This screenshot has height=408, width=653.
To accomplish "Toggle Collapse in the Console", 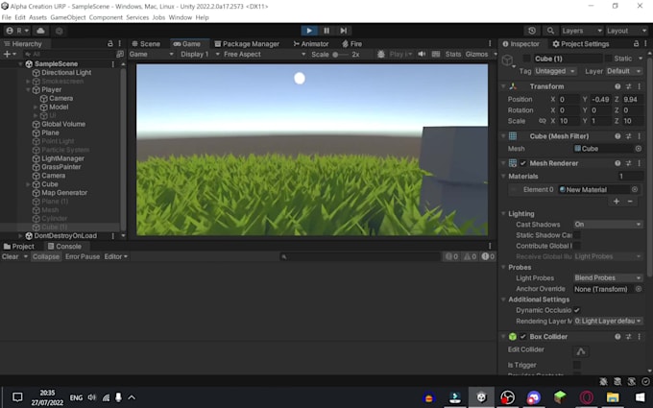I will click(46, 256).
